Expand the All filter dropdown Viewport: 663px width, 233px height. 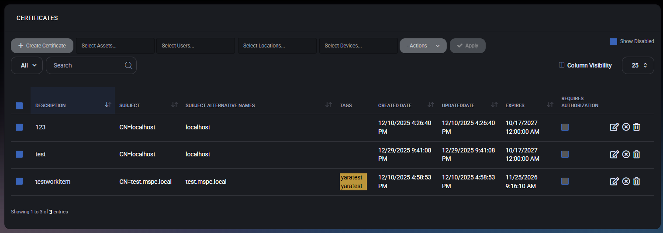(27, 65)
